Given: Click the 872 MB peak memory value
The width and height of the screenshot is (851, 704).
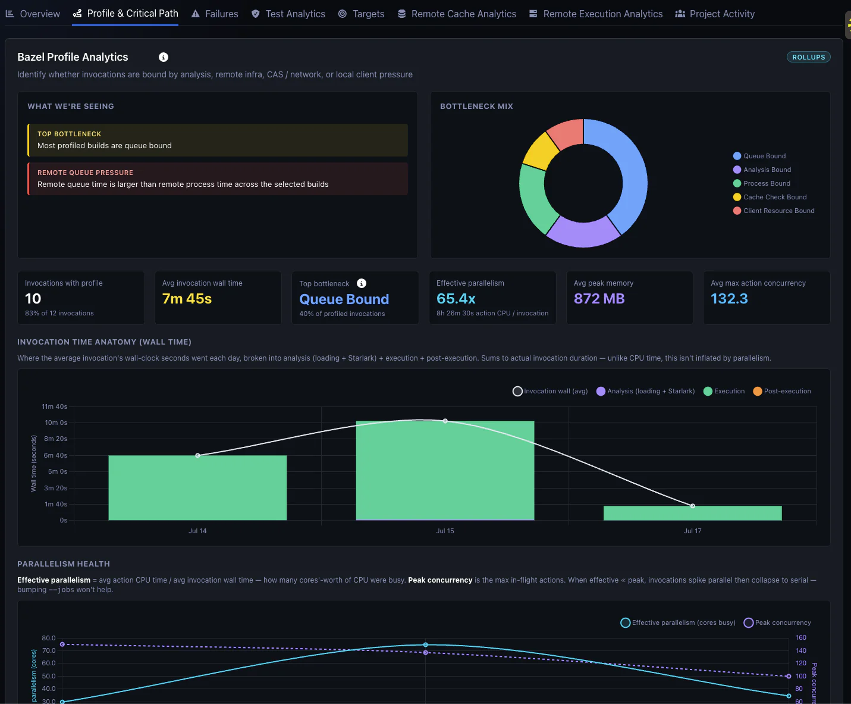Looking at the screenshot, I should (x=599, y=299).
